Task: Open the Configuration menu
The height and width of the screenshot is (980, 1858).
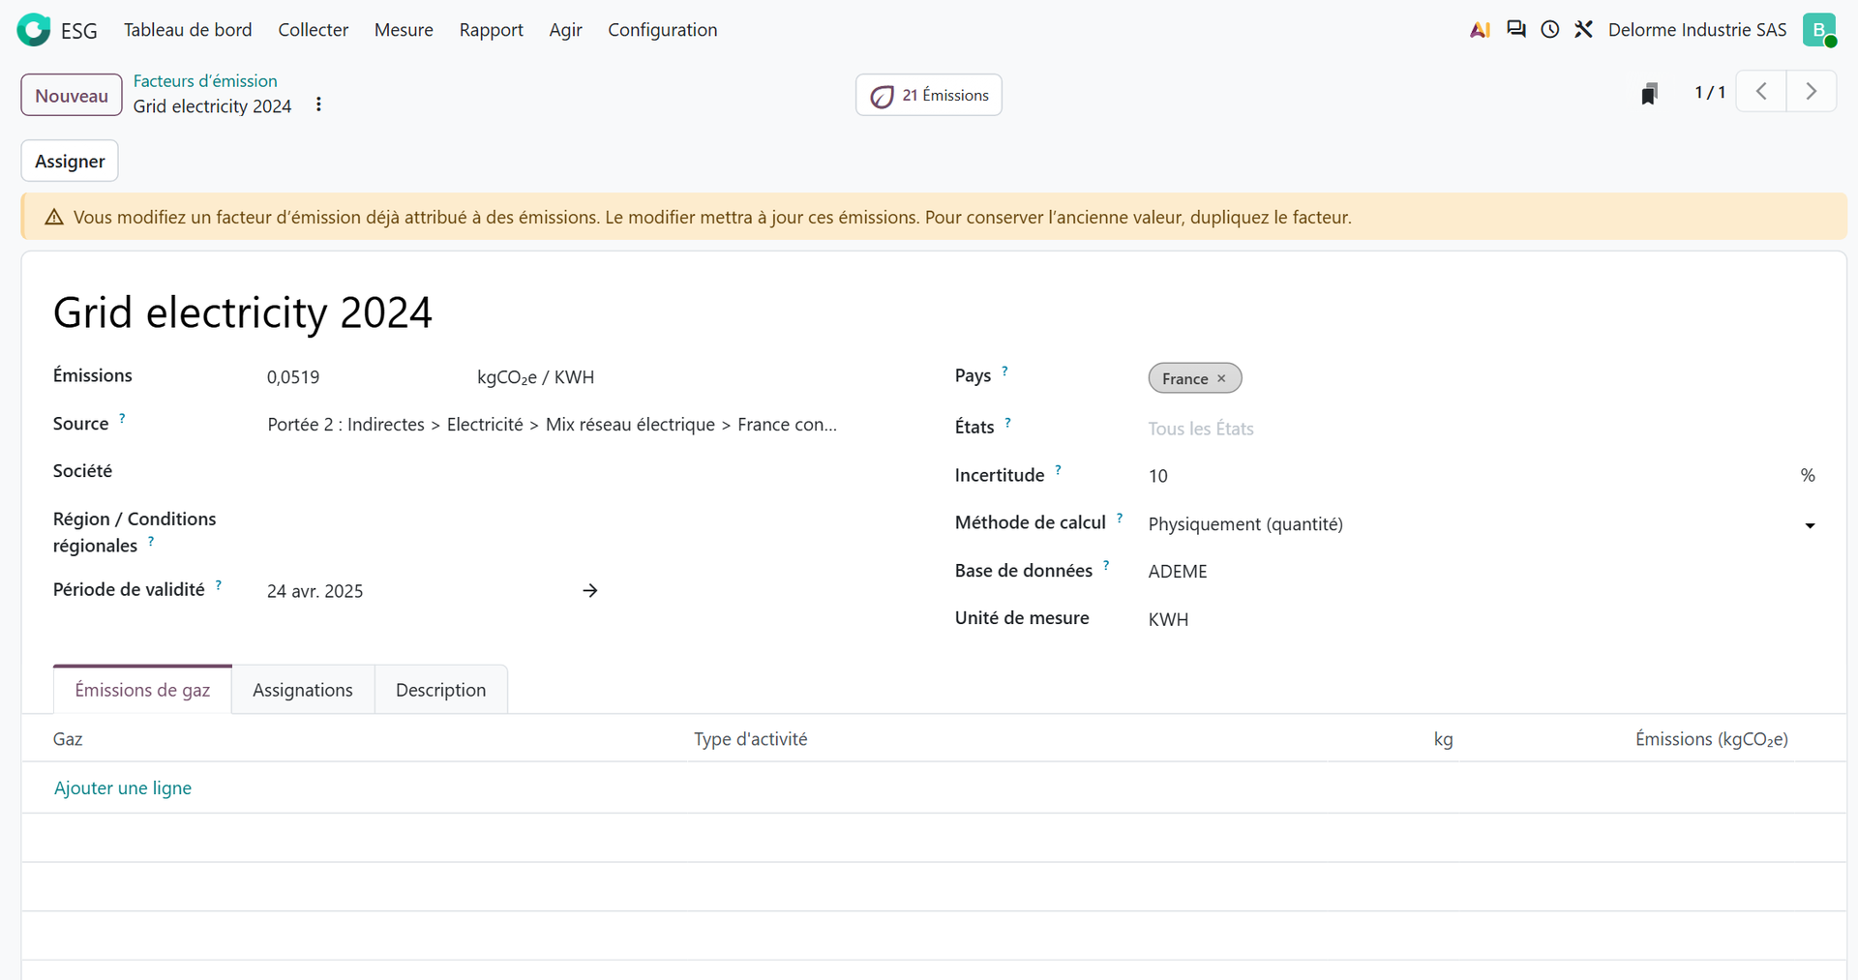Action: click(663, 30)
